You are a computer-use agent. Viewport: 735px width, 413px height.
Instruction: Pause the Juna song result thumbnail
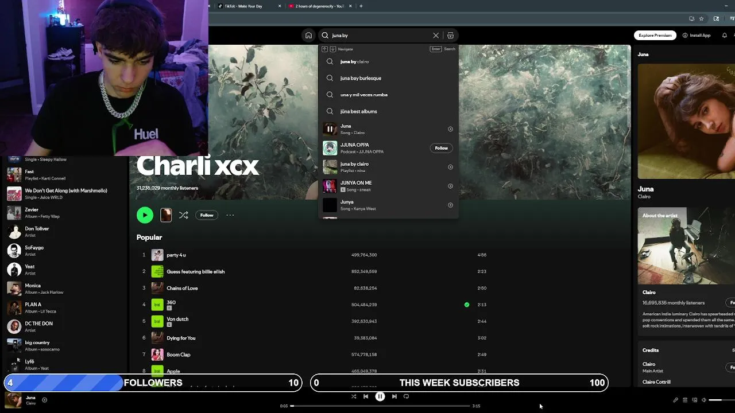(x=330, y=129)
